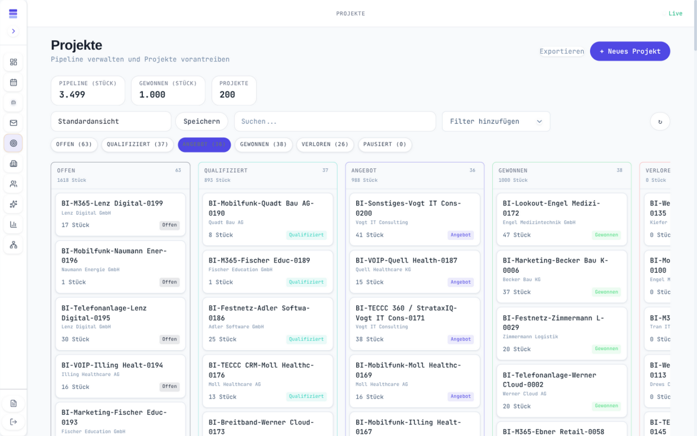Click the GEWONNEN (STÜCK) 1.000 stat card
Screen dimensions: 697x436
point(168,91)
